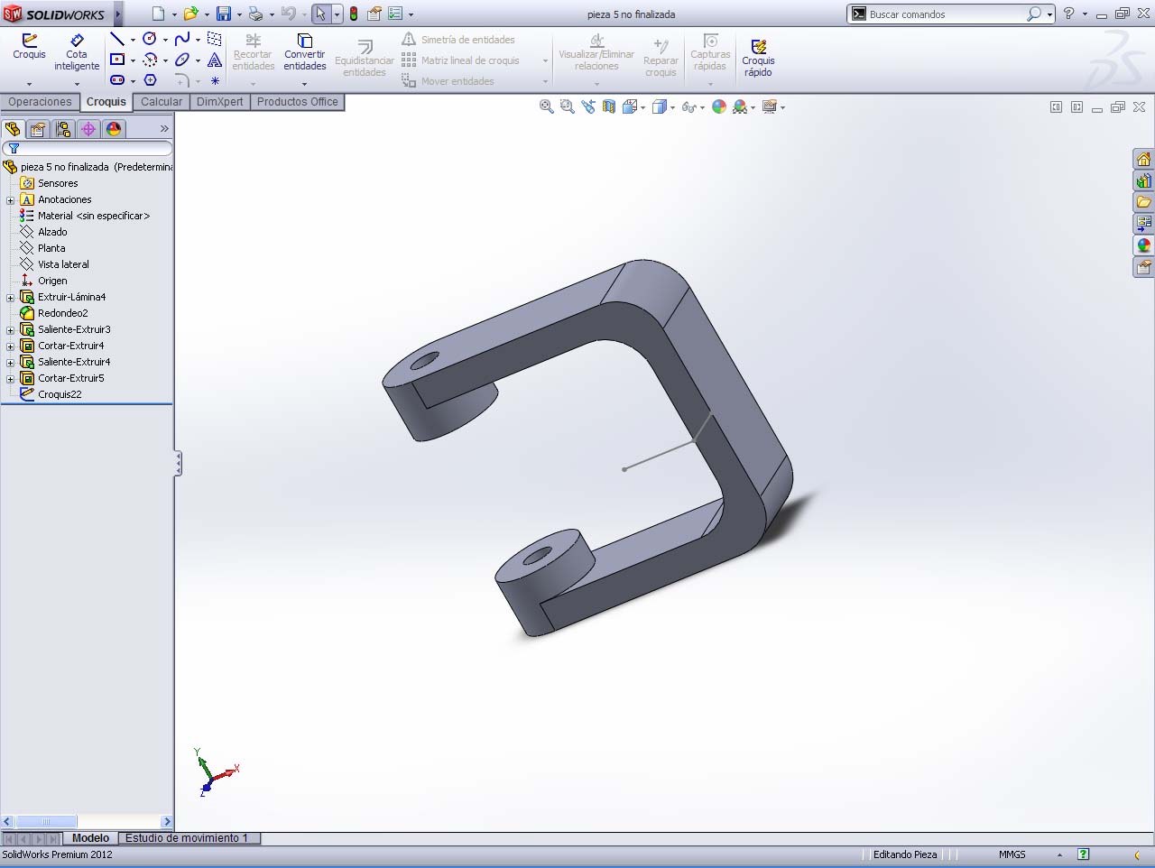
Task: Open File Explorer in task pane
Action: pyautogui.click(x=1143, y=202)
